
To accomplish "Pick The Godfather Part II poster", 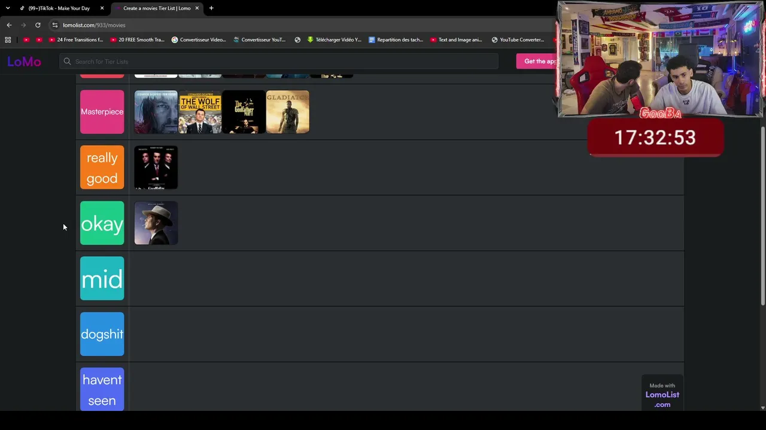I will 244,112.
